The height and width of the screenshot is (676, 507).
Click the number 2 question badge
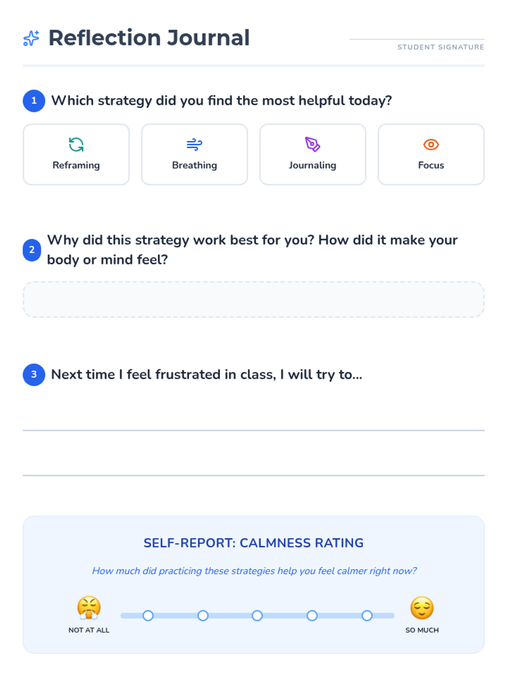pos(32,250)
